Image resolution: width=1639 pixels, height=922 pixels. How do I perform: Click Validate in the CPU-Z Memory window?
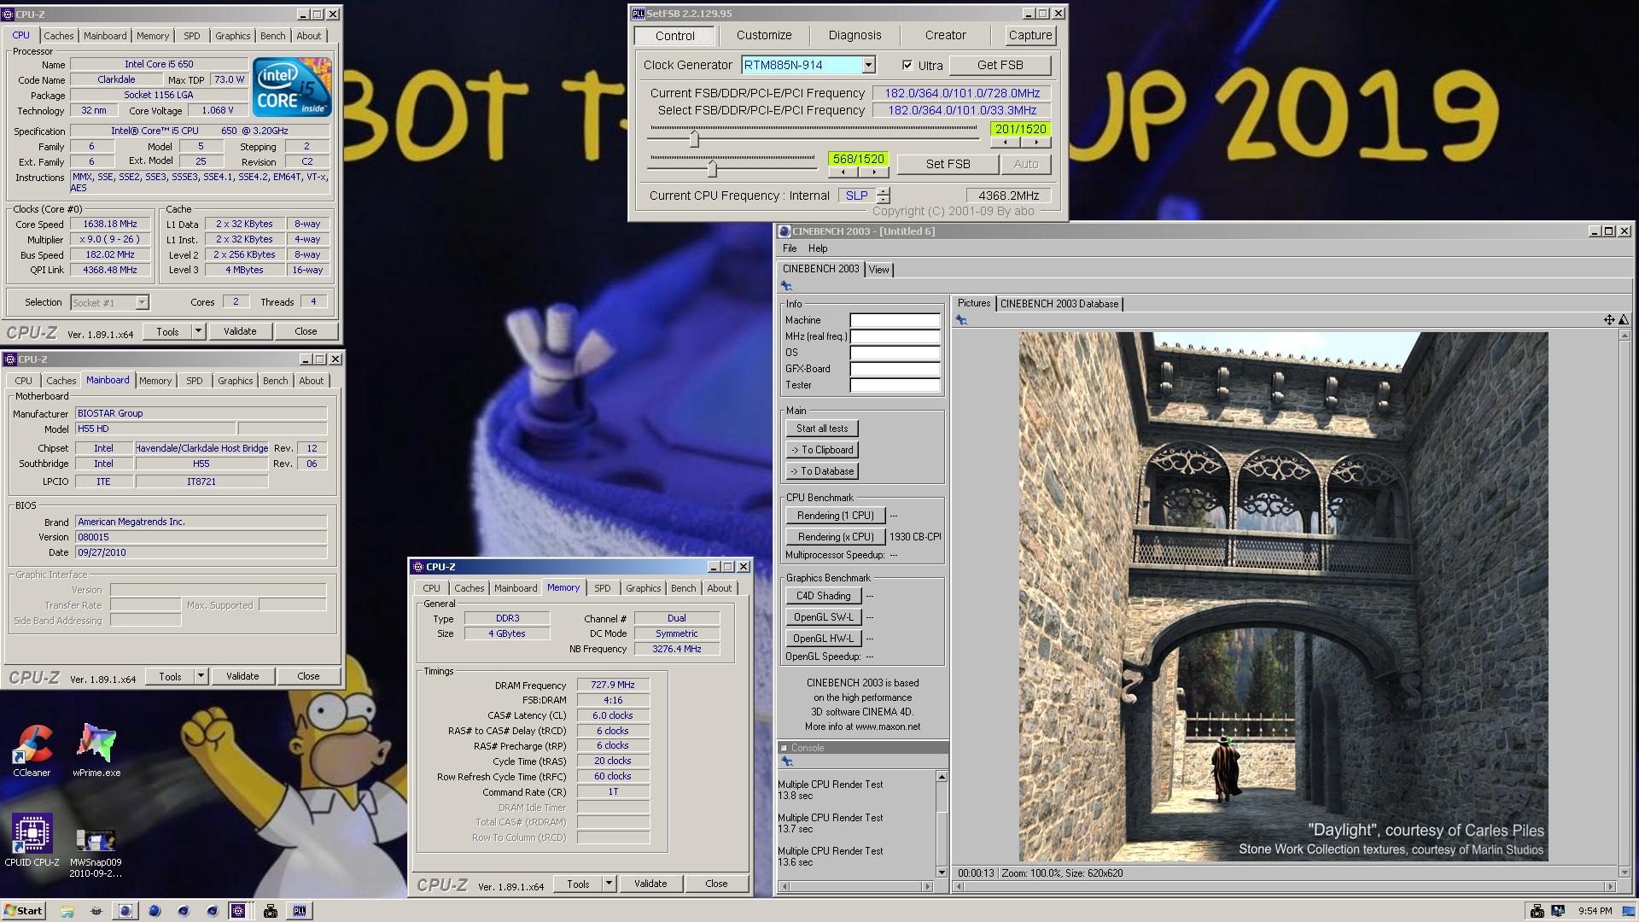(x=650, y=884)
